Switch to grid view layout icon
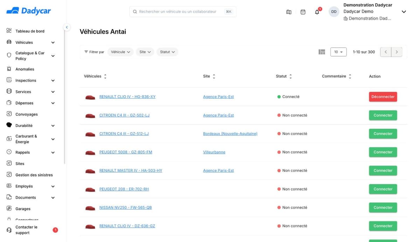 pyautogui.click(x=322, y=52)
